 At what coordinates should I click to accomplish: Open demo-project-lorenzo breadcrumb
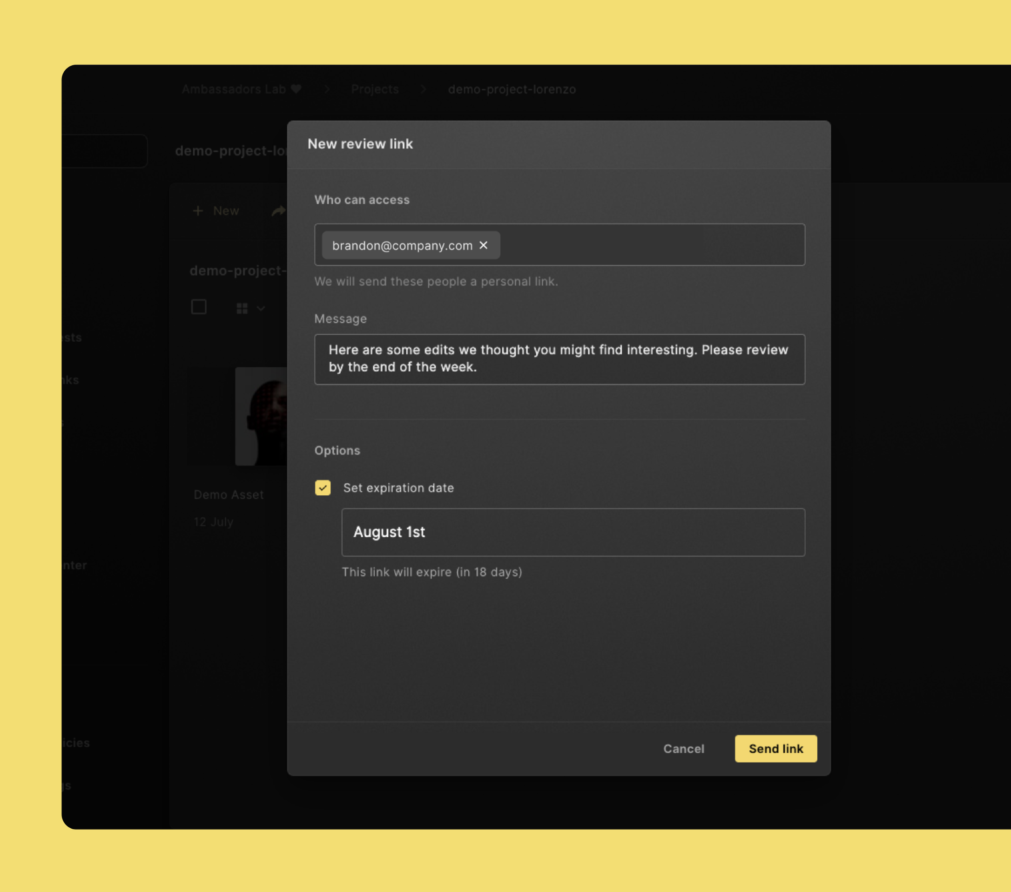coord(512,89)
